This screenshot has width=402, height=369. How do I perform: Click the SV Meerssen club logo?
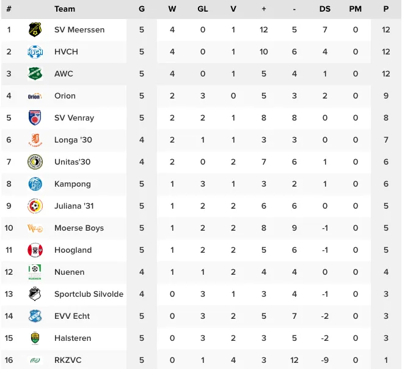[x=35, y=29]
